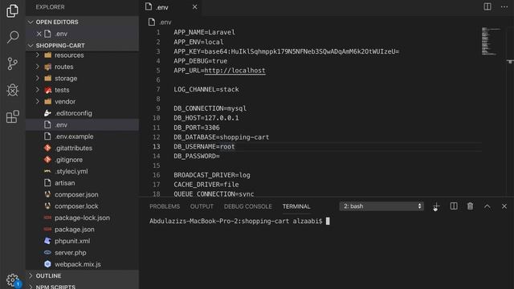Create a new terminal with plus icon
The height and width of the screenshot is (289, 514).
[x=435, y=206]
